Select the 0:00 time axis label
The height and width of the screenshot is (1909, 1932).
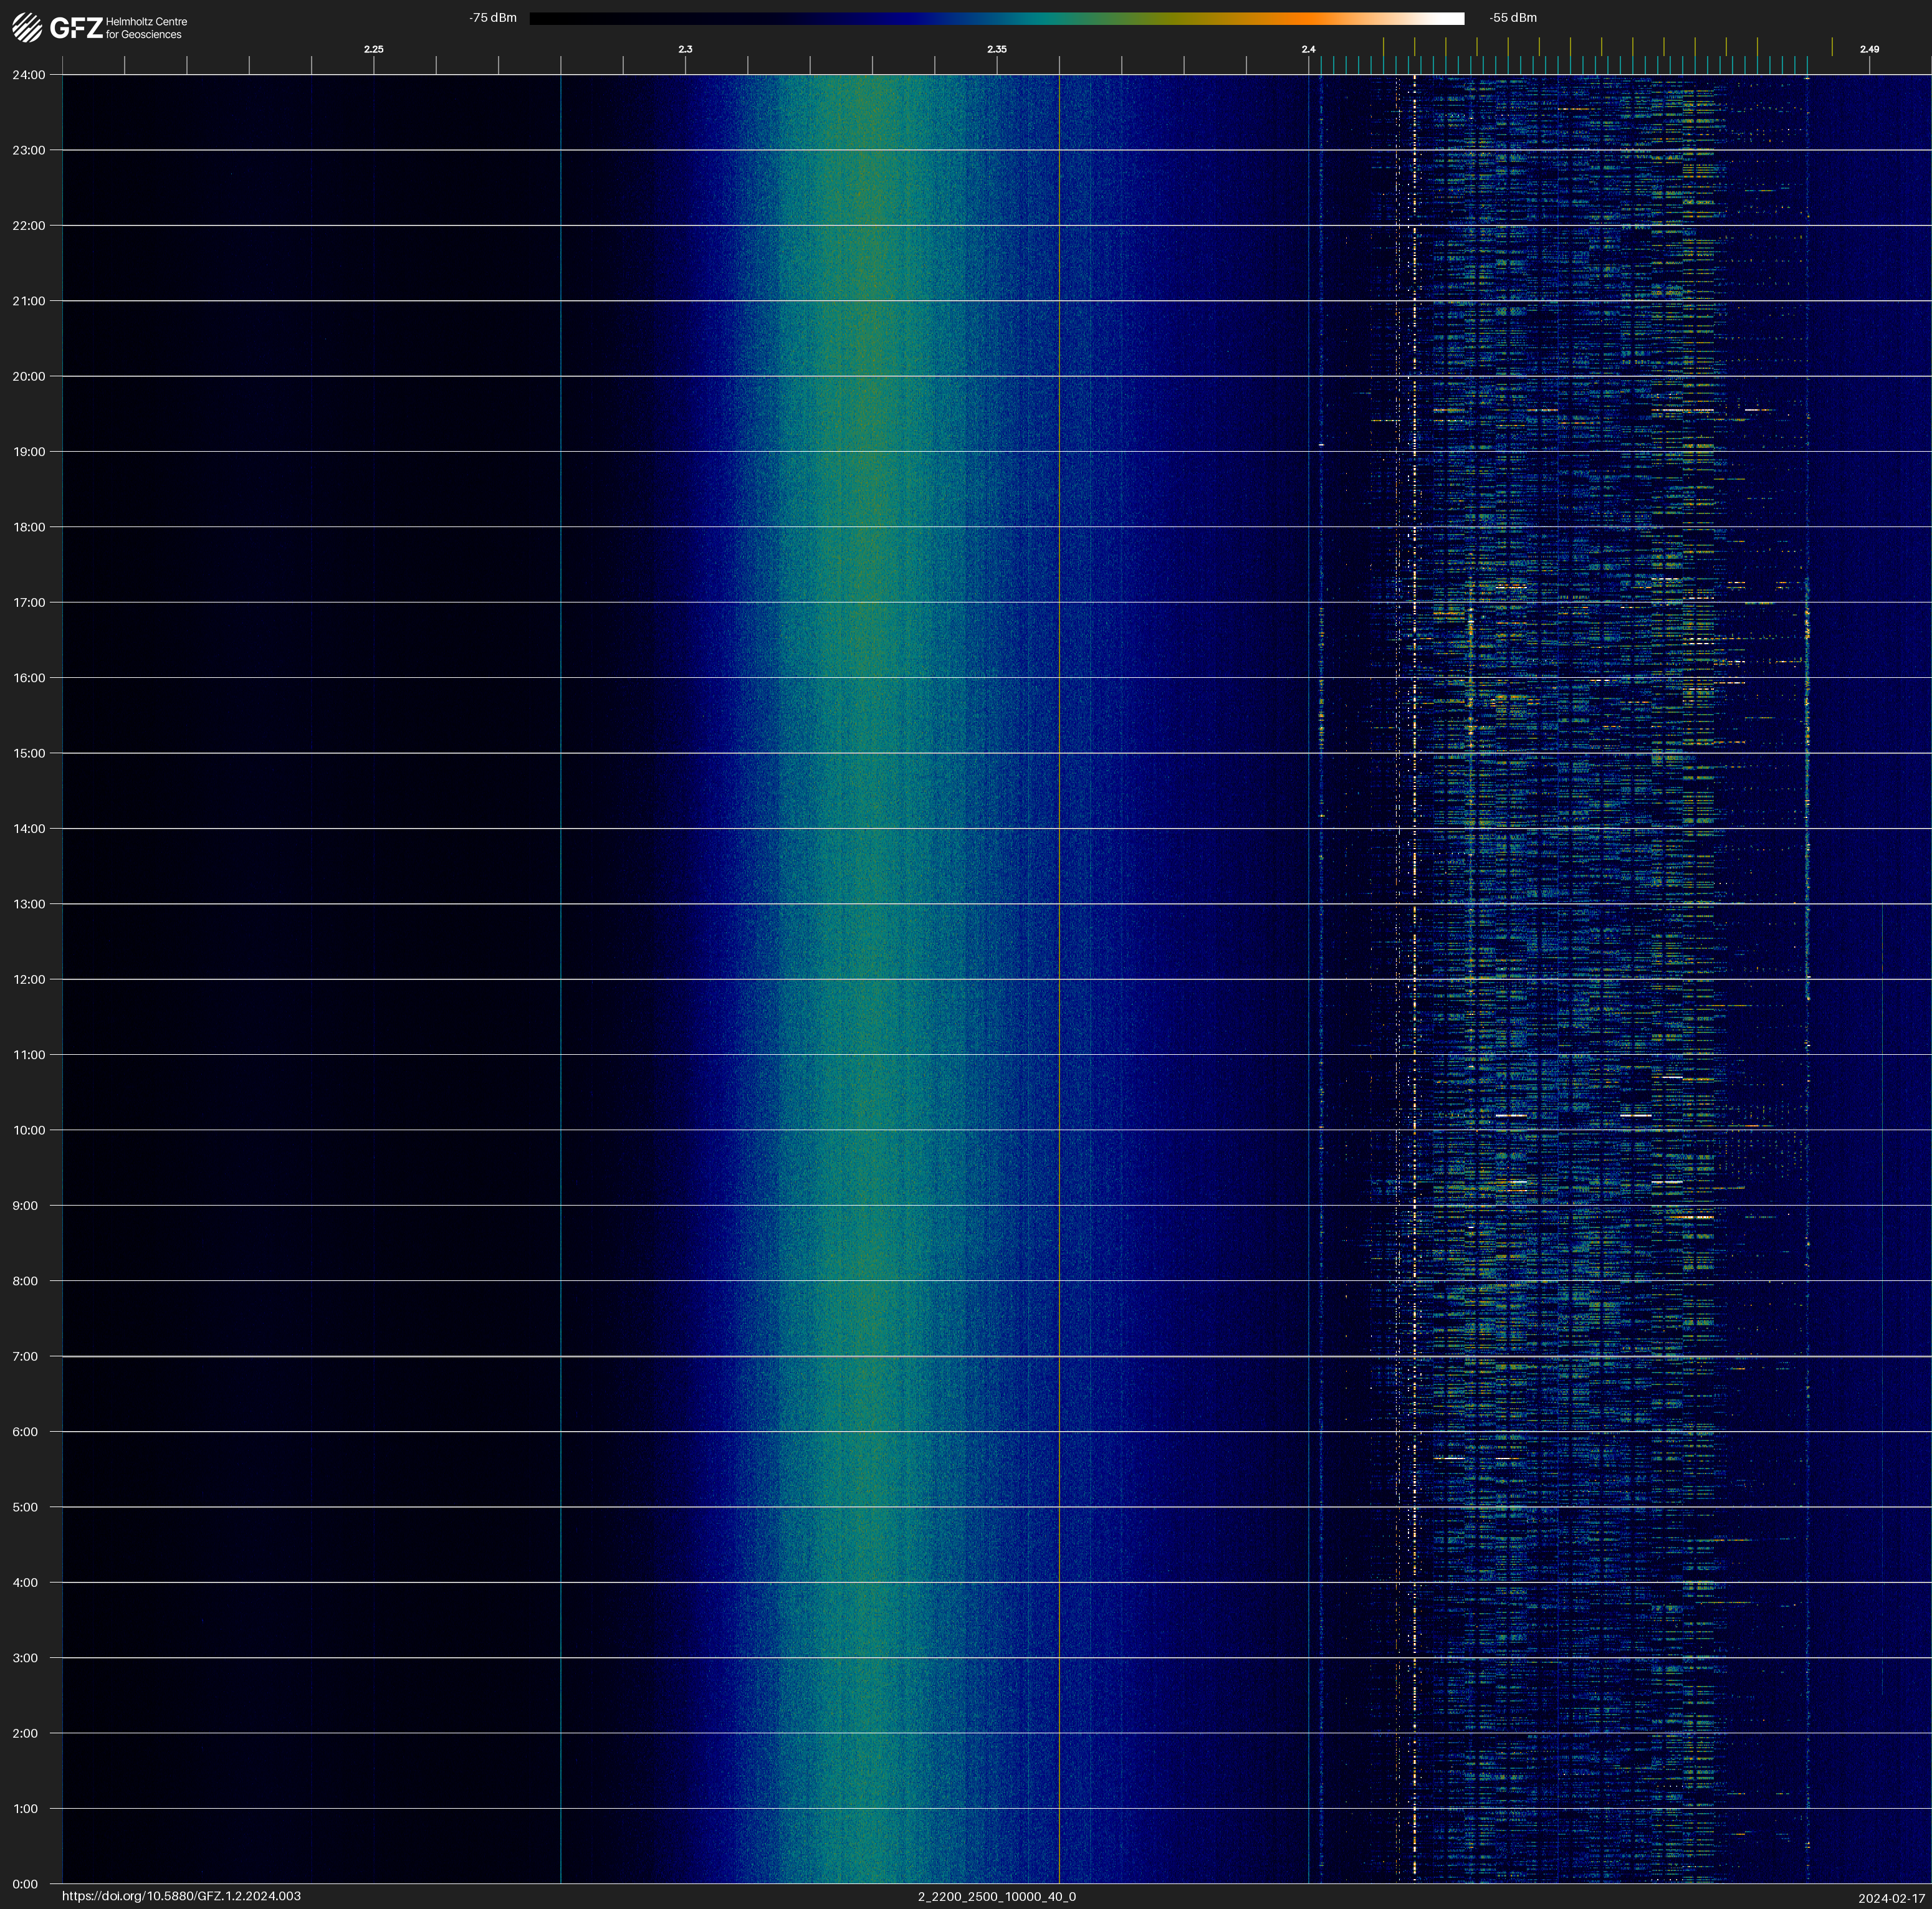click(x=25, y=1884)
